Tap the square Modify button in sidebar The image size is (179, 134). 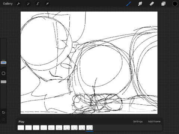tap(3, 73)
